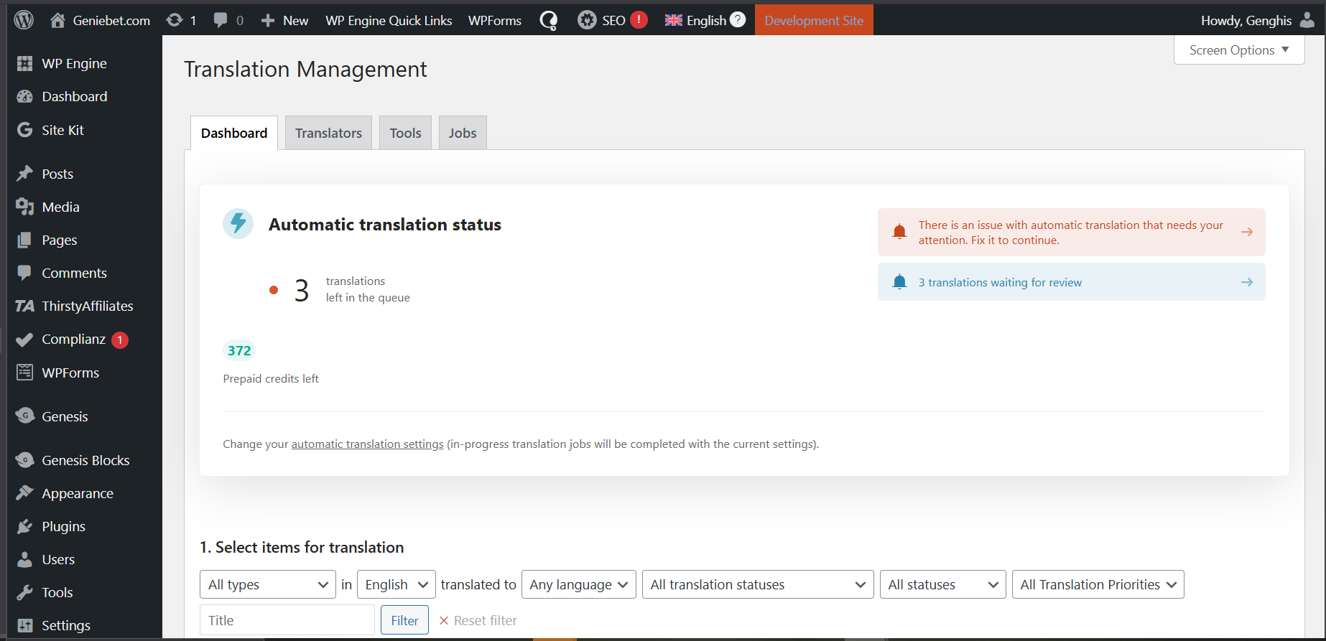Click the Media library icon
Screen dimensions: 1326x641
(25, 207)
